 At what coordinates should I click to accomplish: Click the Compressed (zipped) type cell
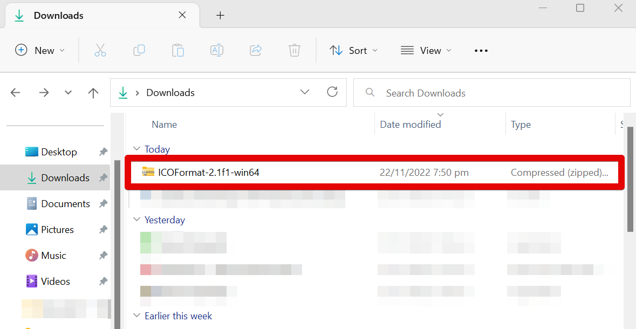(x=560, y=173)
